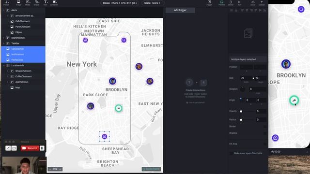Toggle the Border option
The width and height of the screenshot is (310, 174).
point(265,127)
